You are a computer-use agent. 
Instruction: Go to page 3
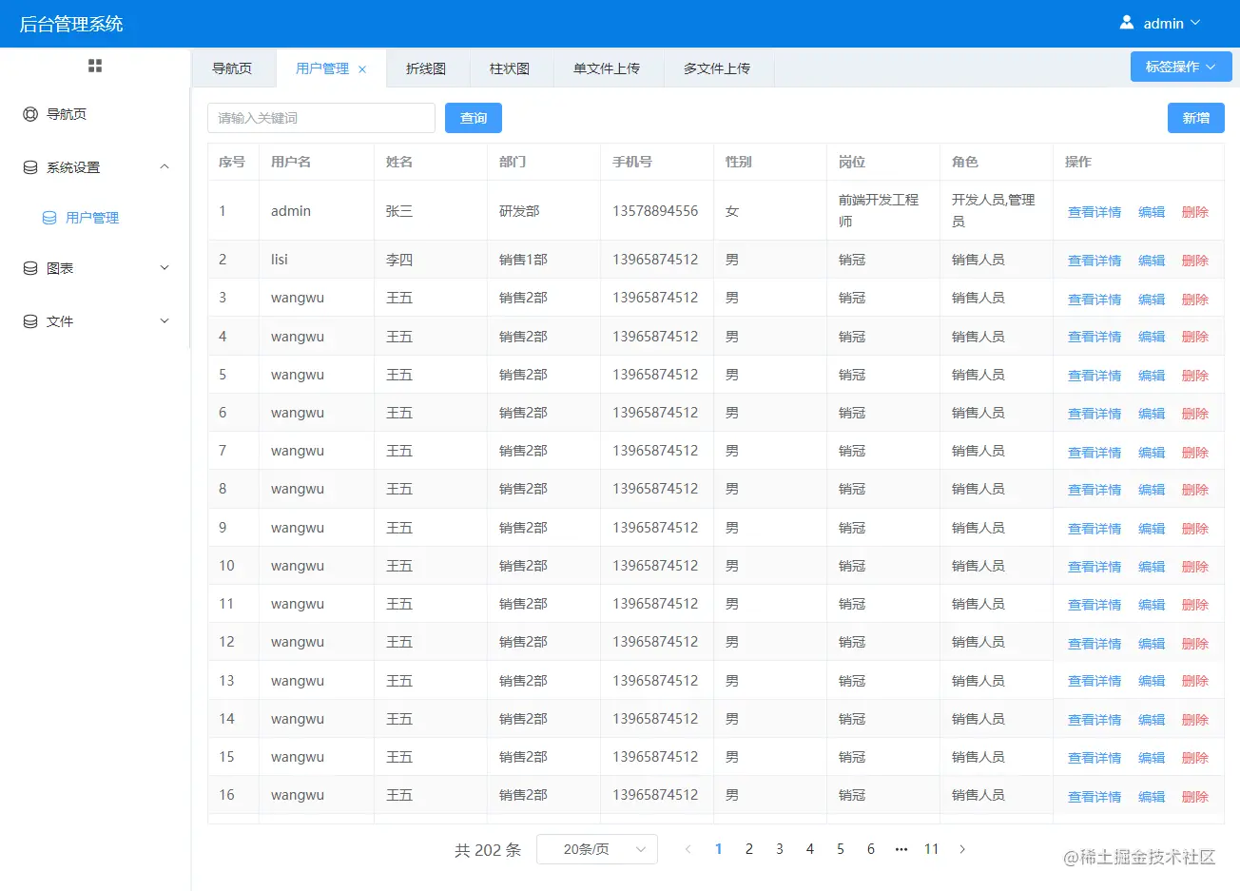tap(780, 849)
